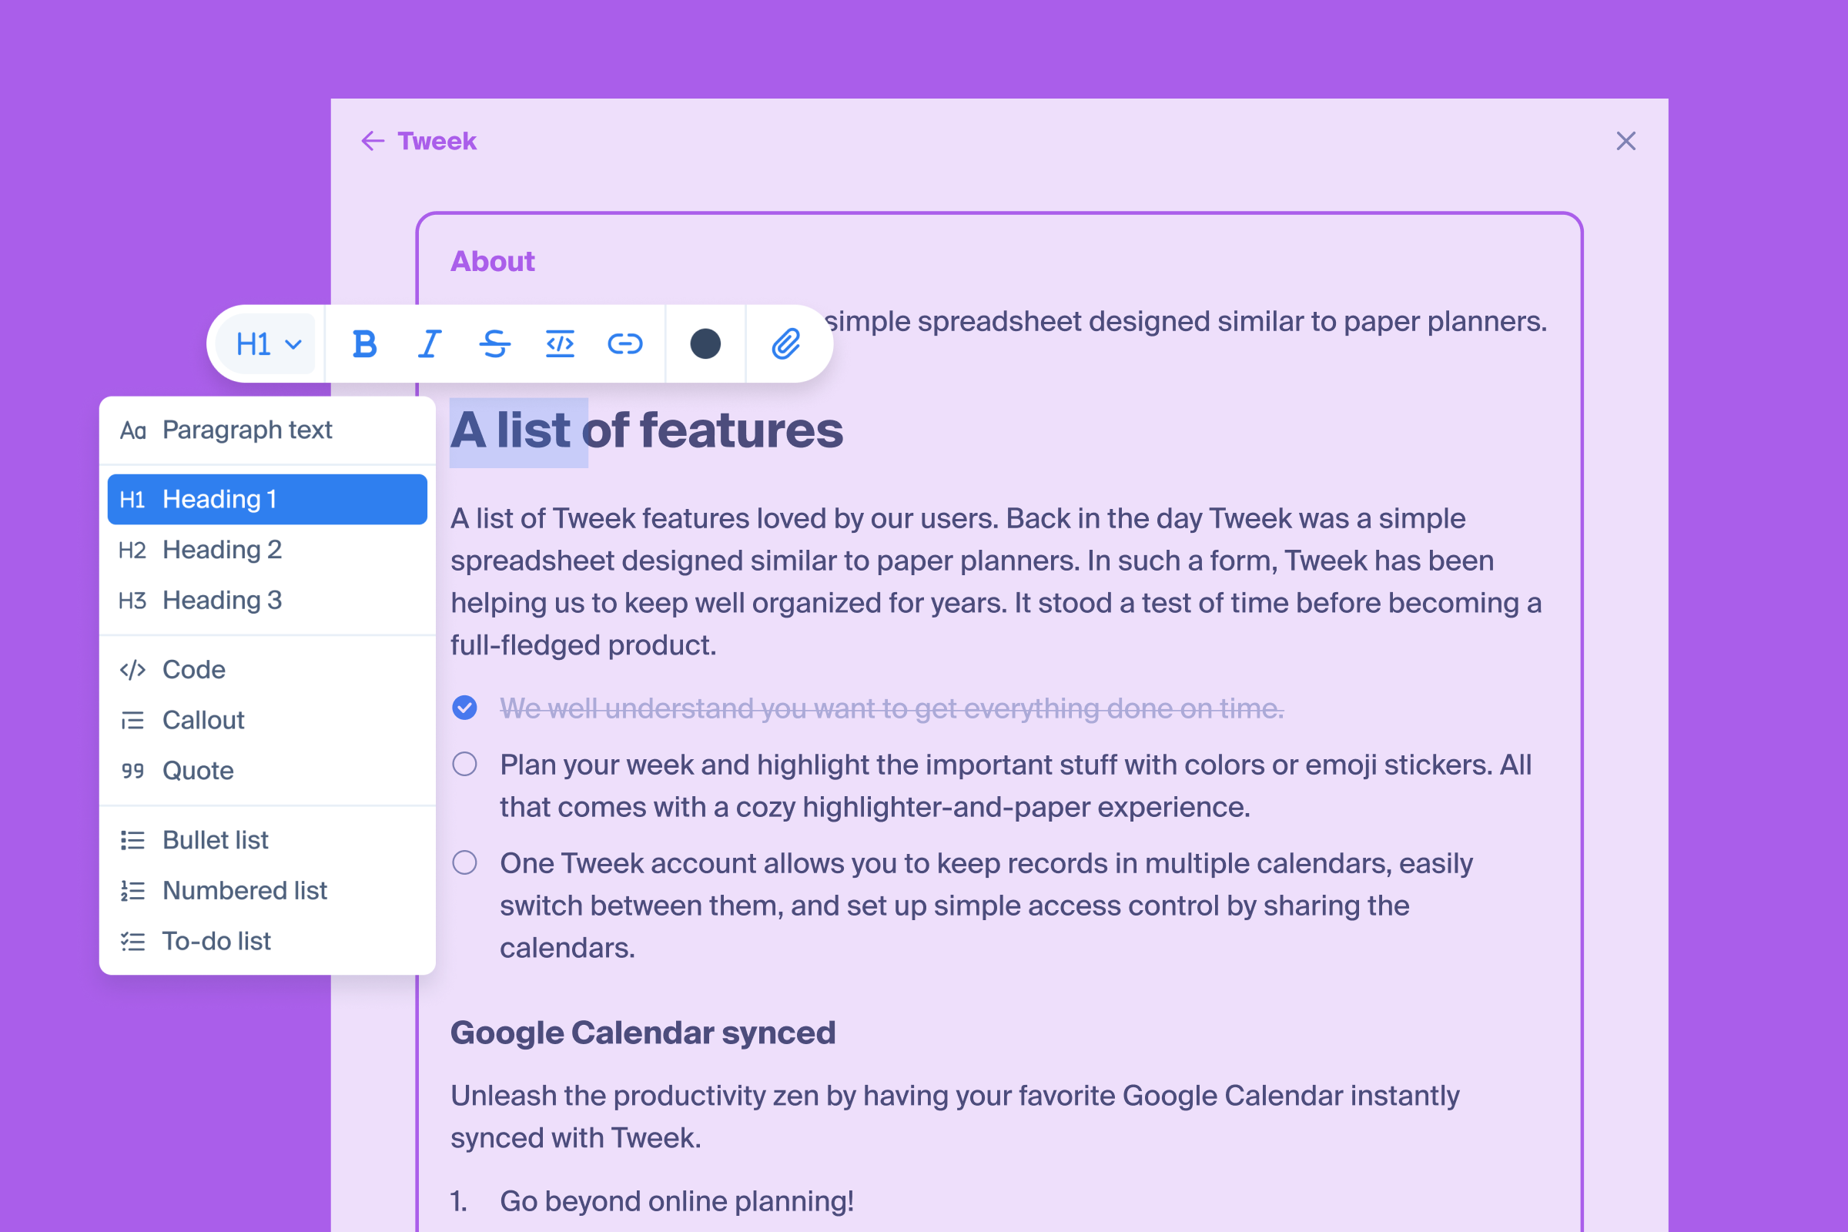Click inside the 'A list of features' heading
1848x1232 pixels.
[x=707, y=430]
